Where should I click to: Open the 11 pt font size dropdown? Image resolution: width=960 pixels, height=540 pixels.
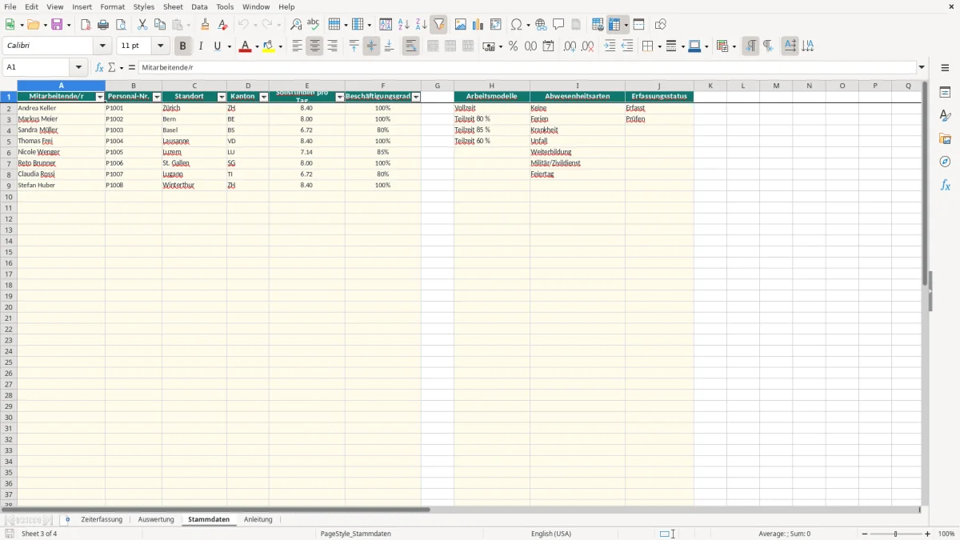(x=160, y=46)
